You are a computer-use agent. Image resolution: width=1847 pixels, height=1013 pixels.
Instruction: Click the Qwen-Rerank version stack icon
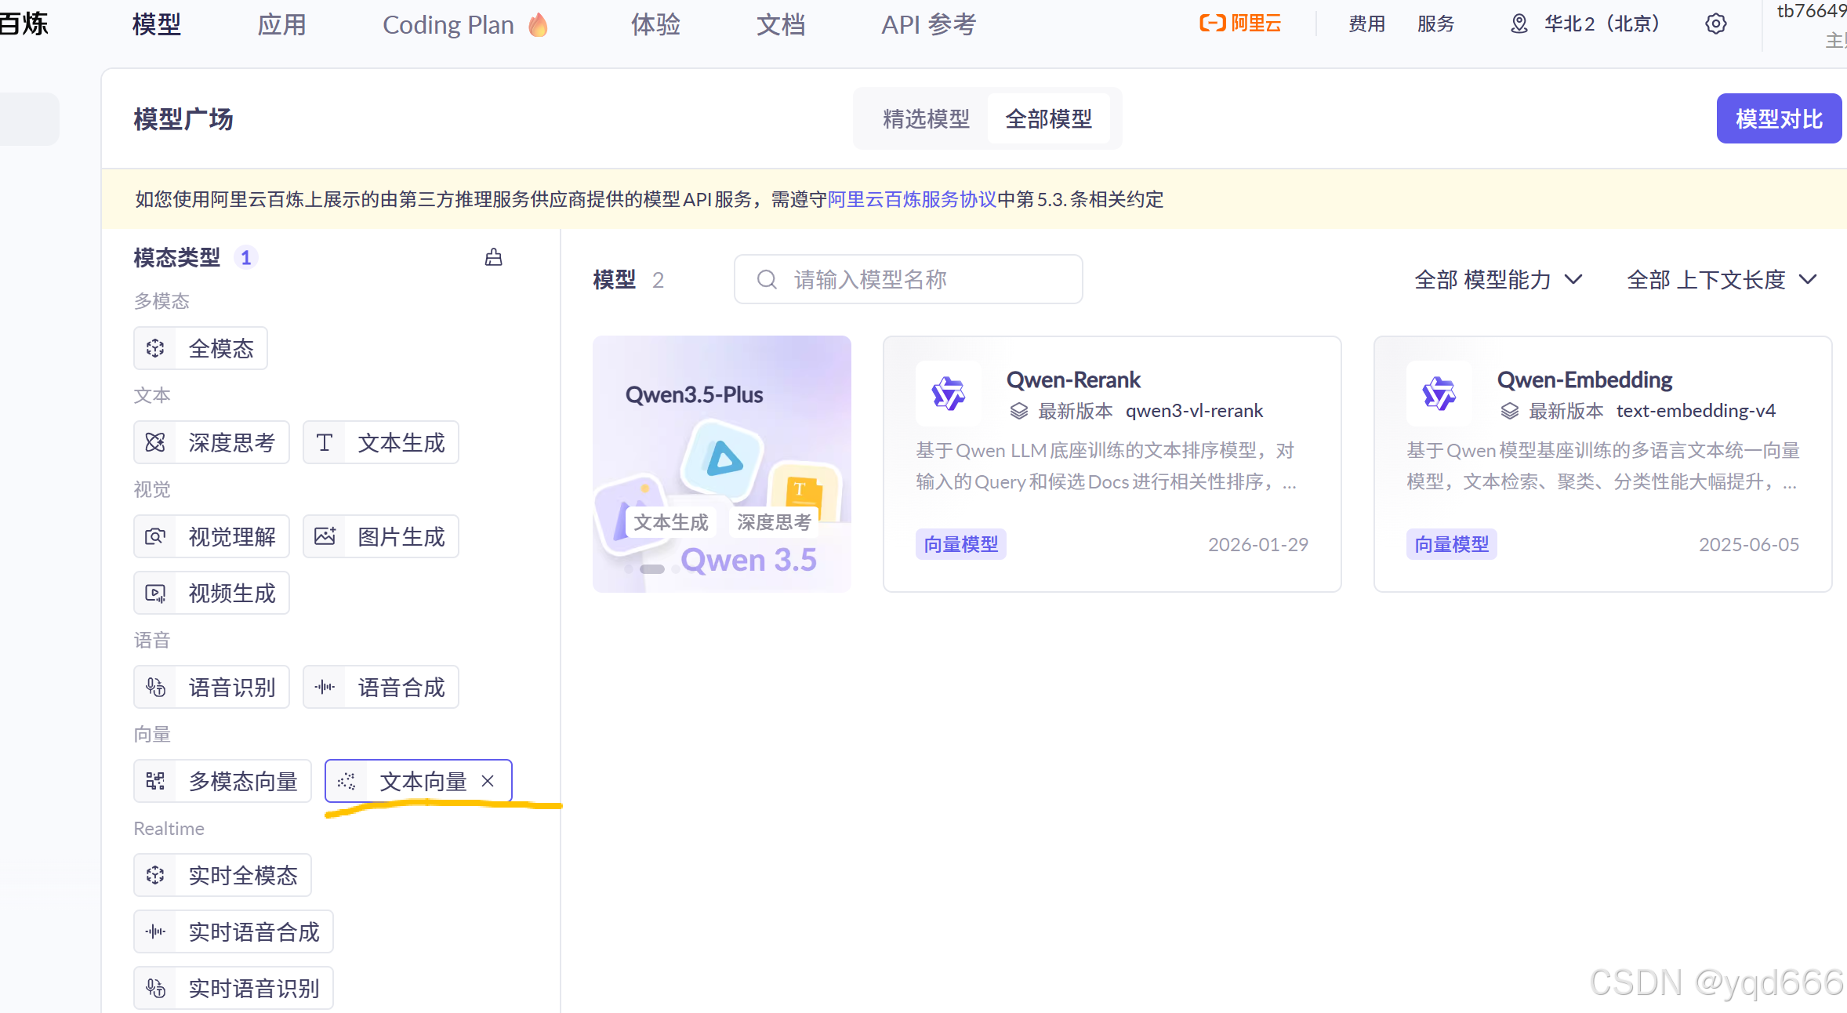coord(1019,411)
